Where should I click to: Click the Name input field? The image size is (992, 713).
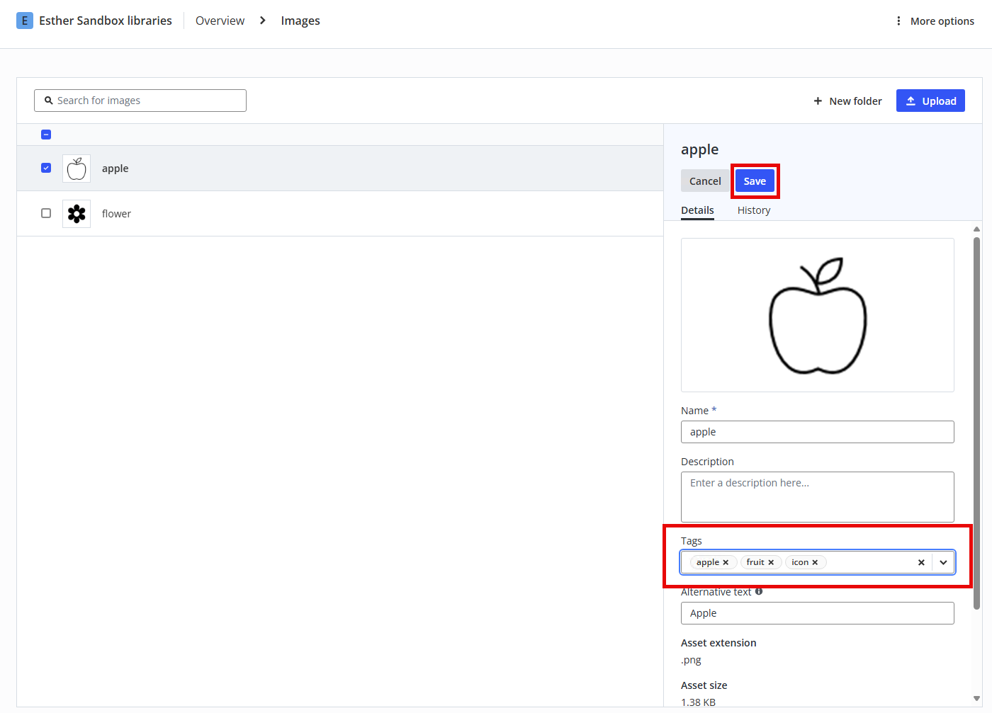point(818,432)
